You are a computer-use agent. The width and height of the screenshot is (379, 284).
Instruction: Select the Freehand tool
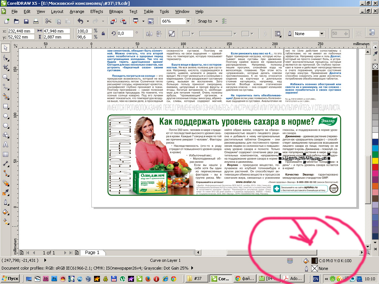[x=5, y=87]
